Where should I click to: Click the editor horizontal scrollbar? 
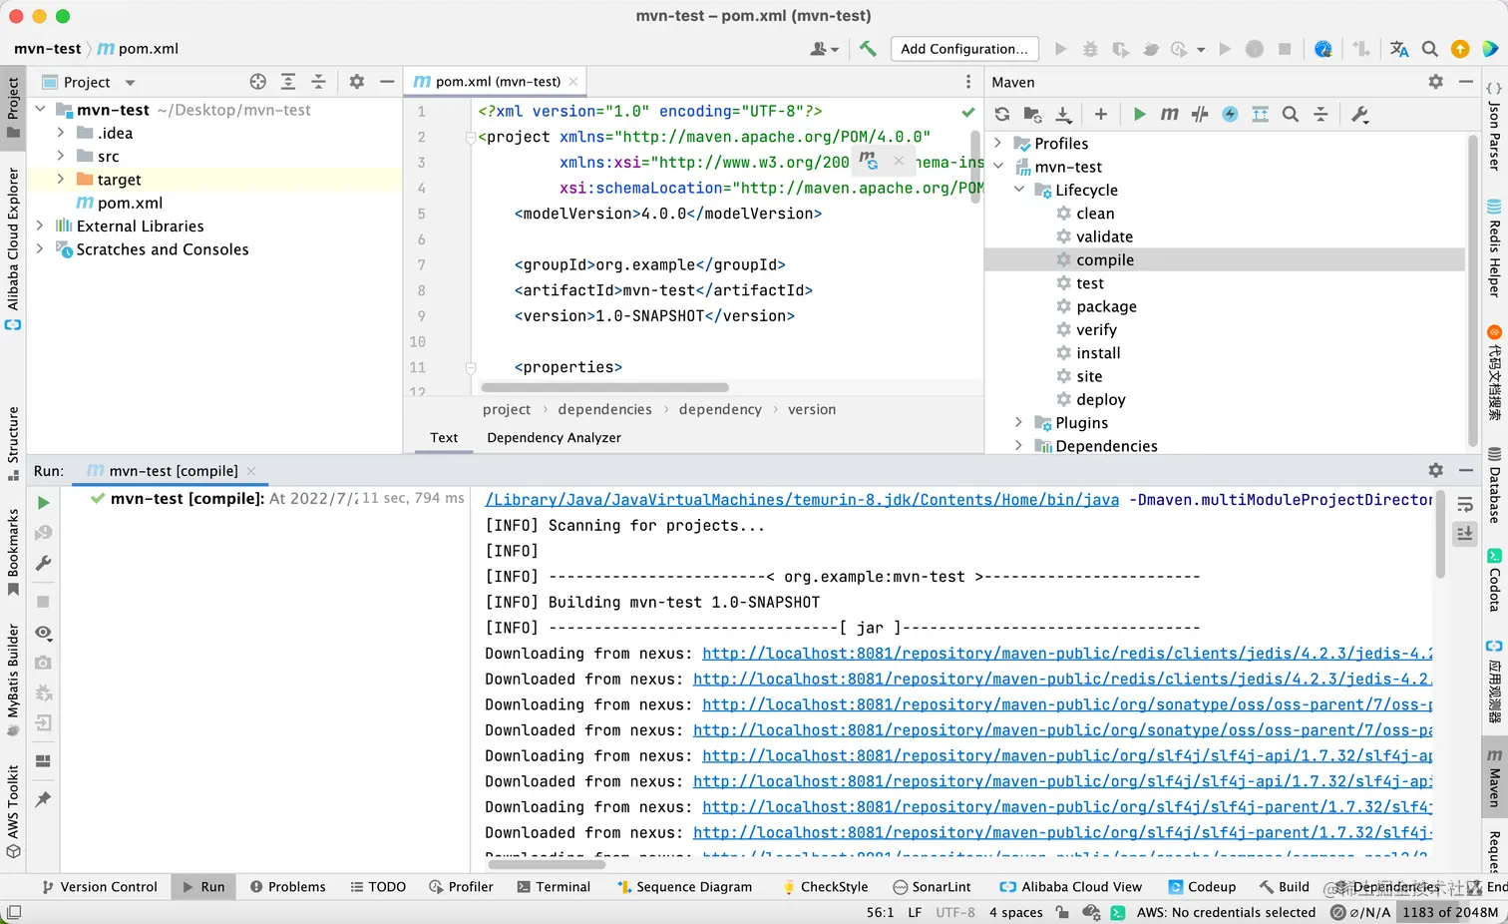coord(604,387)
